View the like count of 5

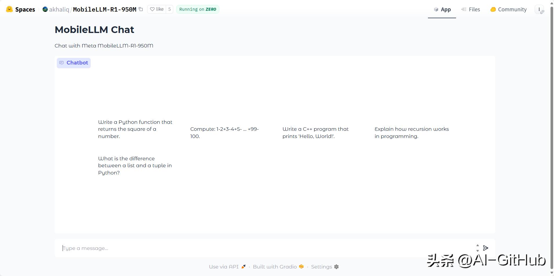[170, 9]
